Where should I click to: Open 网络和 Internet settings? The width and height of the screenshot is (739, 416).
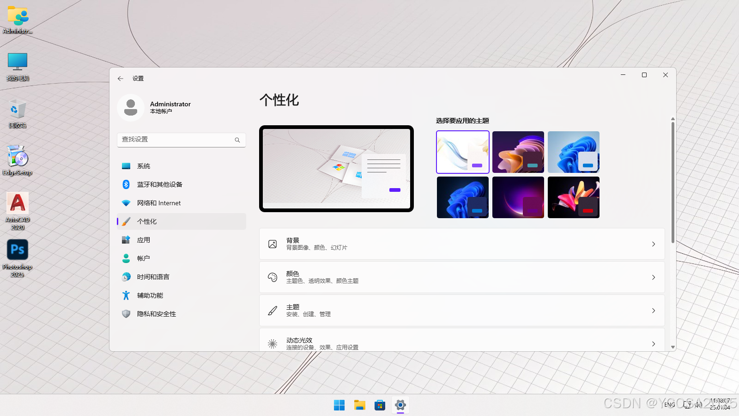182,203
